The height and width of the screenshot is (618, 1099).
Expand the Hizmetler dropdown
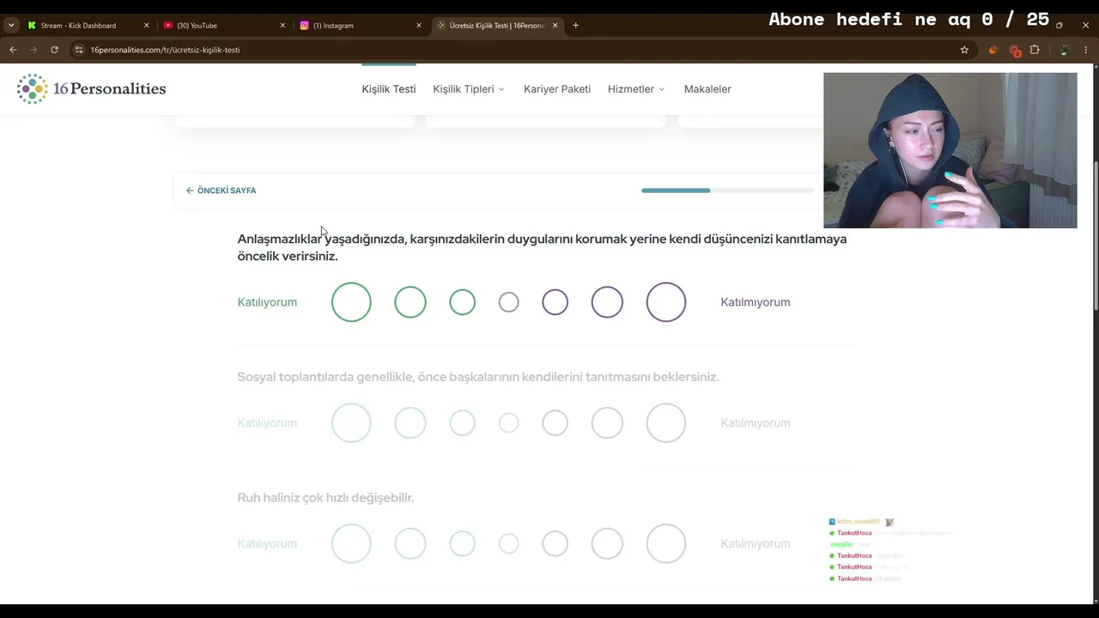tap(636, 89)
